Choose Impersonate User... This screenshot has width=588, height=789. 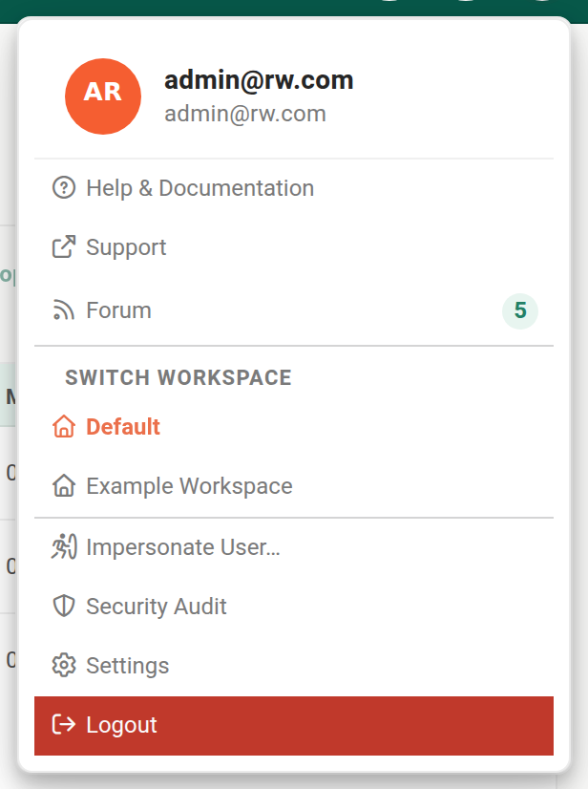294,547
